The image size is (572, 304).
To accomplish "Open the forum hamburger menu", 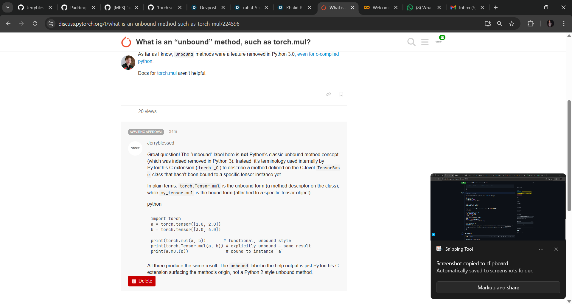I will [425, 42].
